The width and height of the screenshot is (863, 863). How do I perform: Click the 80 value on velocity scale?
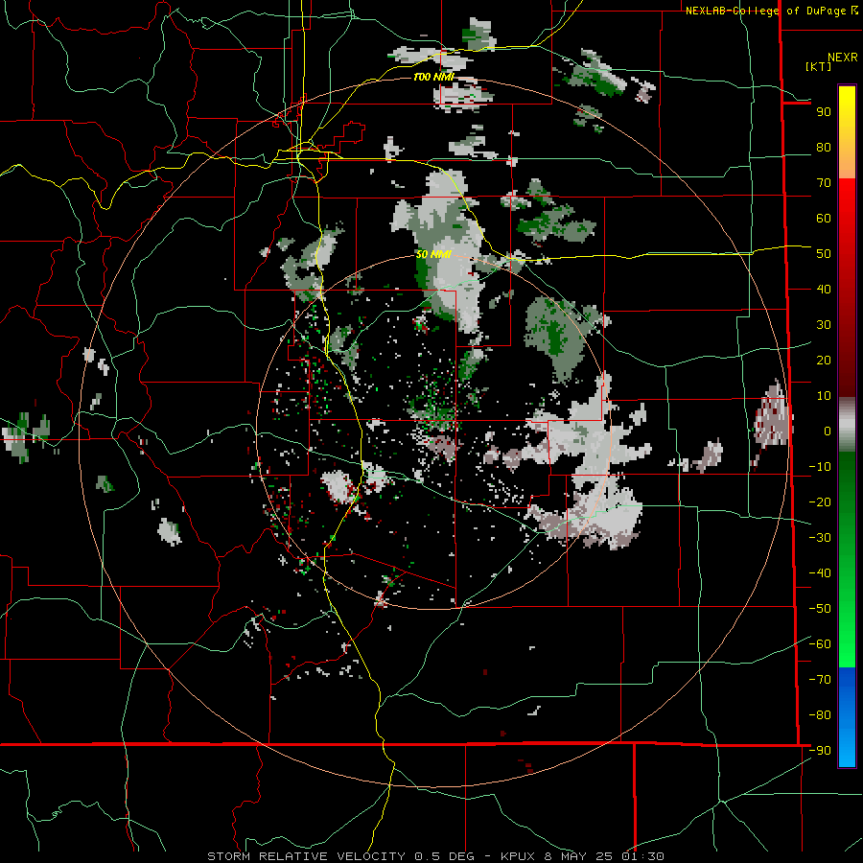[x=824, y=148]
